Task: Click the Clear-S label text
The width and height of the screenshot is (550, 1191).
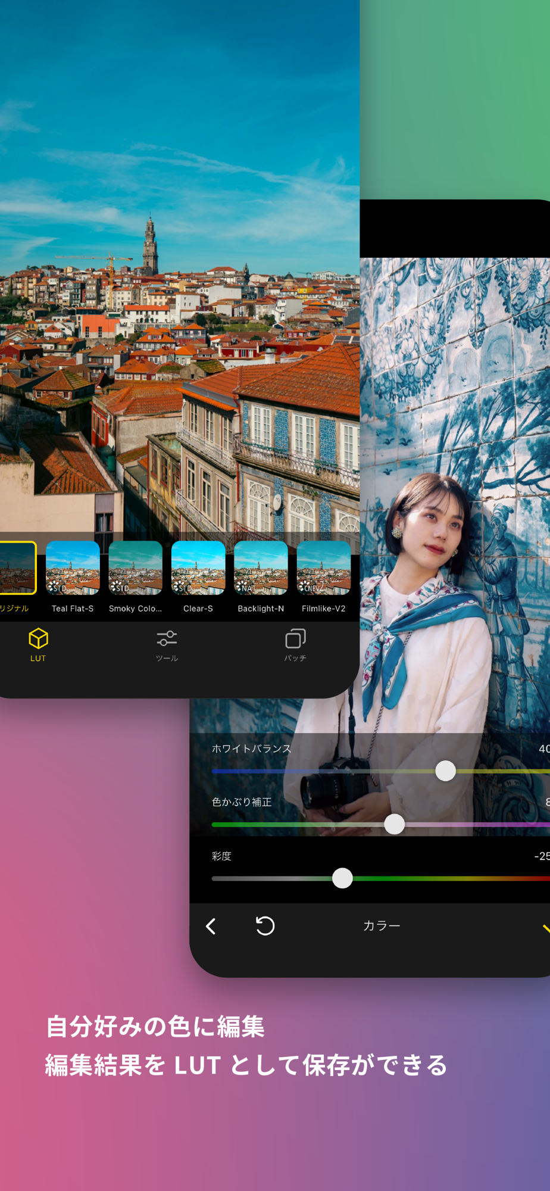Action: (x=198, y=609)
